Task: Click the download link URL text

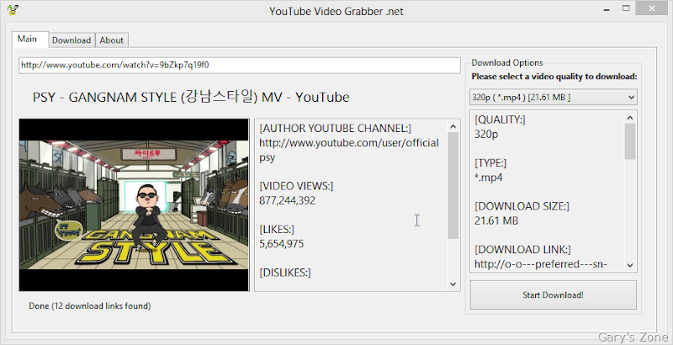Action: click(x=541, y=264)
